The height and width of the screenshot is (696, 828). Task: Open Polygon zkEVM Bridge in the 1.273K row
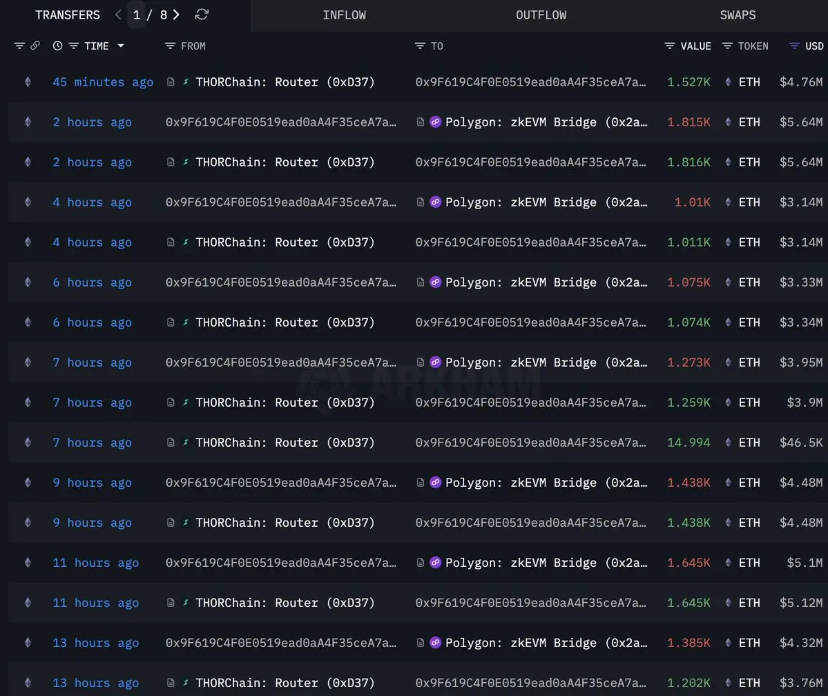click(x=546, y=362)
